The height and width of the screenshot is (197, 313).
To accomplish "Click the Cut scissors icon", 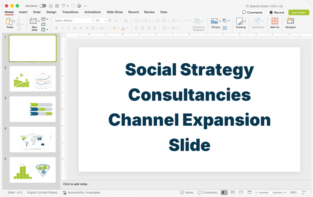I will pyautogui.click(x=19, y=19).
